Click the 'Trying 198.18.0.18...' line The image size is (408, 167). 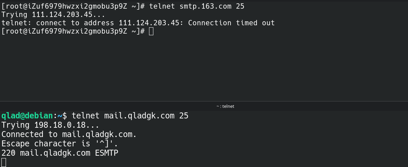pyautogui.click(x=50, y=125)
